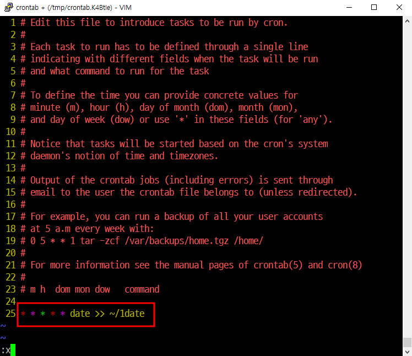Click line 25 cron entry 'date >> ~/1date'

click(x=107, y=314)
